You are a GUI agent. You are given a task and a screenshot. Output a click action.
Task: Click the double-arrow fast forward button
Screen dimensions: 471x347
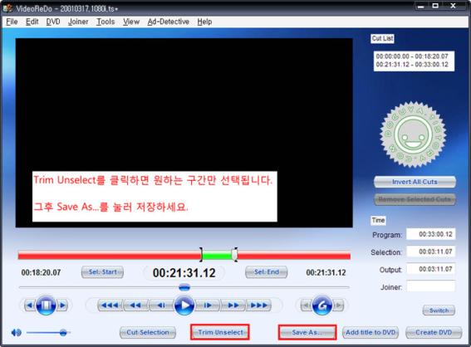click(233, 305)
